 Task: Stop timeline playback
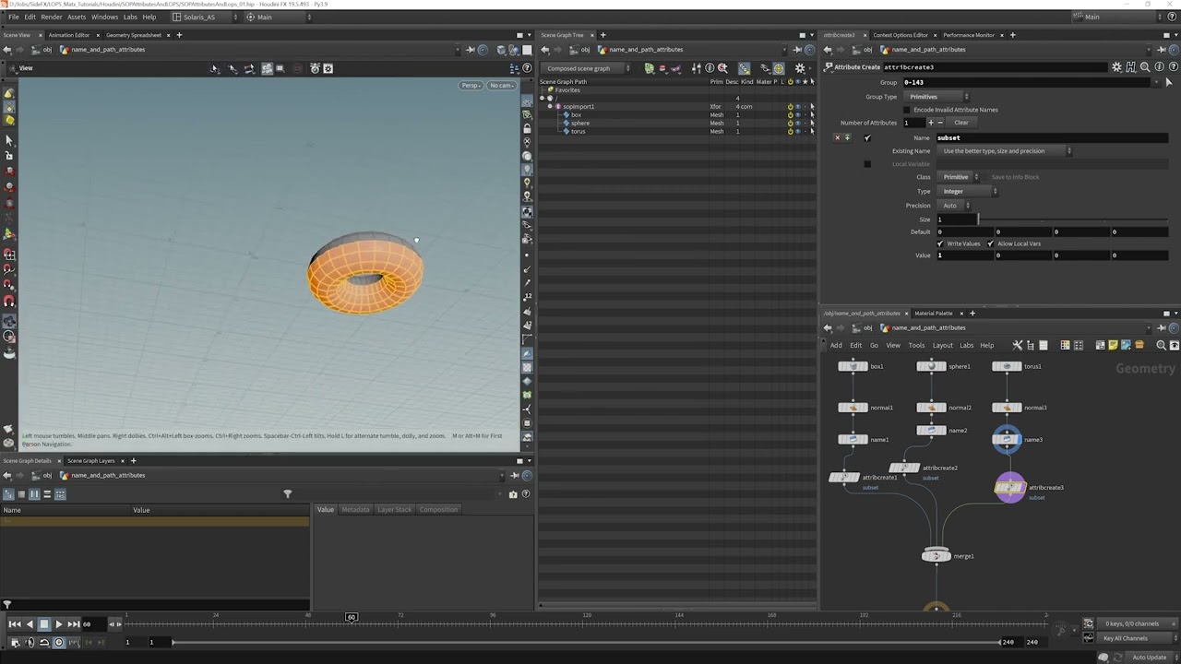tap(43, 624)
